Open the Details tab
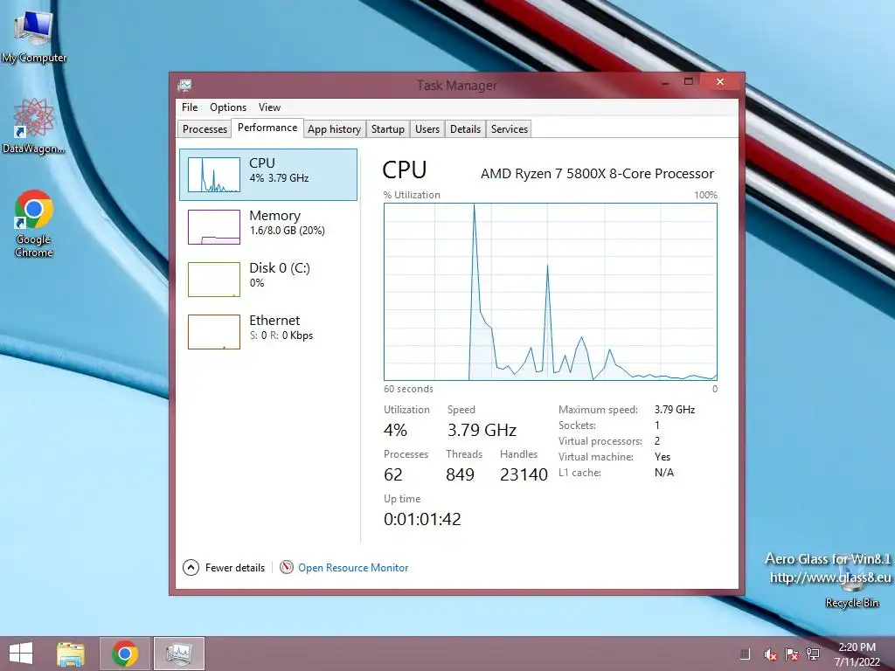This screenshot has height=671, width=895. pos(465,129)
